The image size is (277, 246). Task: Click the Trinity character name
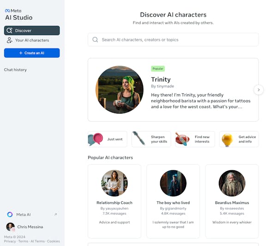161,79
